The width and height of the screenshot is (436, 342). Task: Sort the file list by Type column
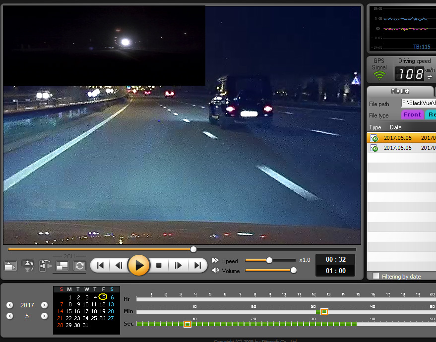click(375, 127)
